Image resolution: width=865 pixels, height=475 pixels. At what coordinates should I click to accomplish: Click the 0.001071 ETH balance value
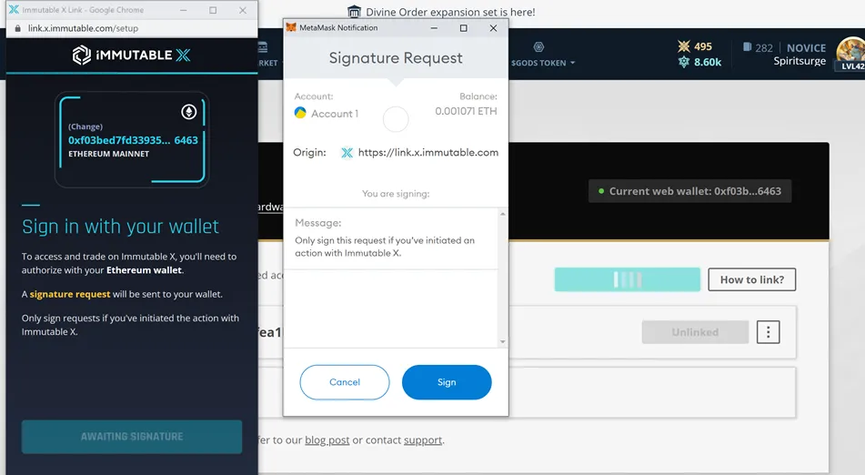466,111
